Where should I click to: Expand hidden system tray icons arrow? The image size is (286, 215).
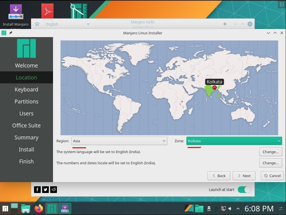tap(238, 208)
